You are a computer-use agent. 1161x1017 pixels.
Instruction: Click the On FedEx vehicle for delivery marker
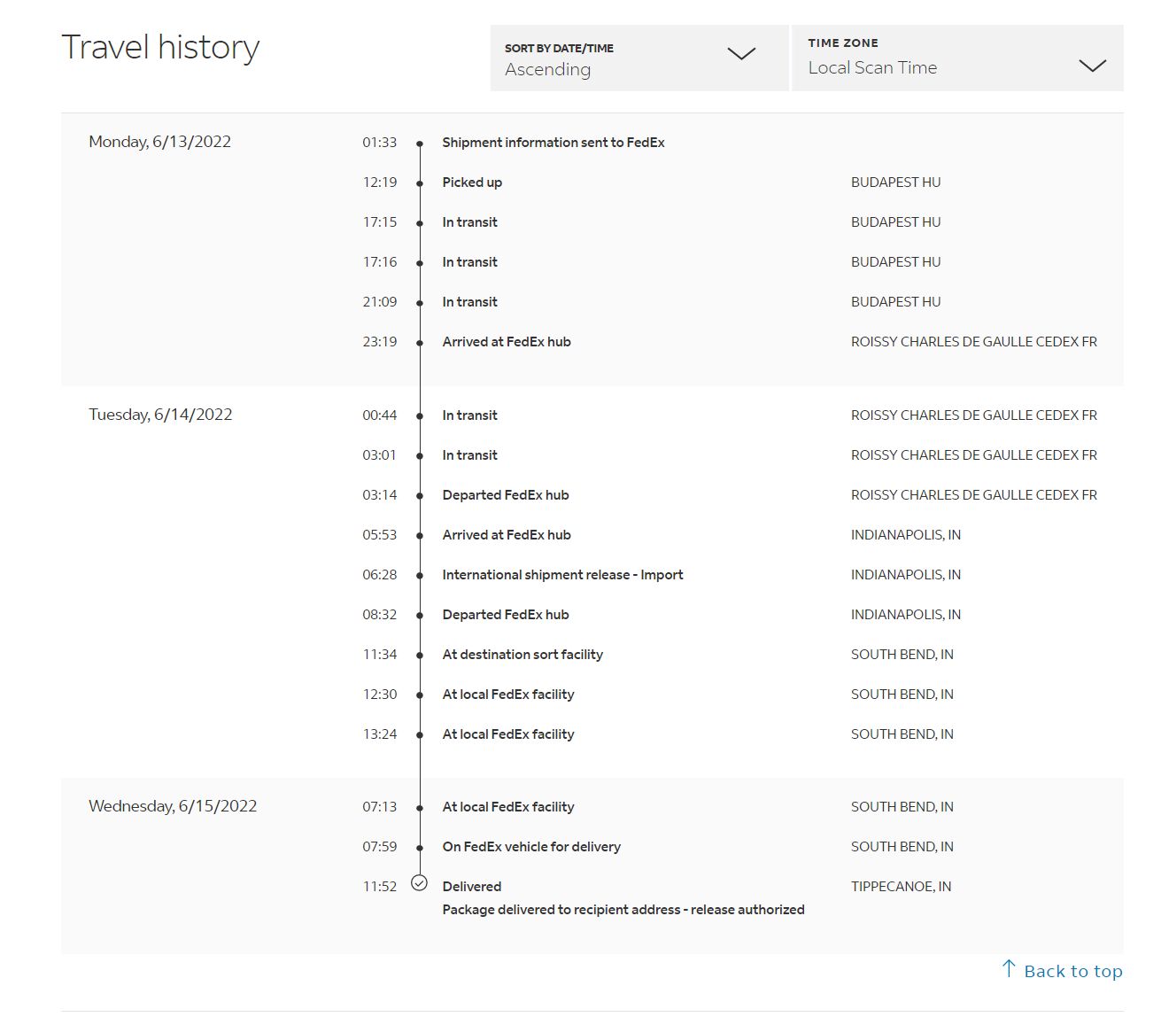click(x=420, y=848)
